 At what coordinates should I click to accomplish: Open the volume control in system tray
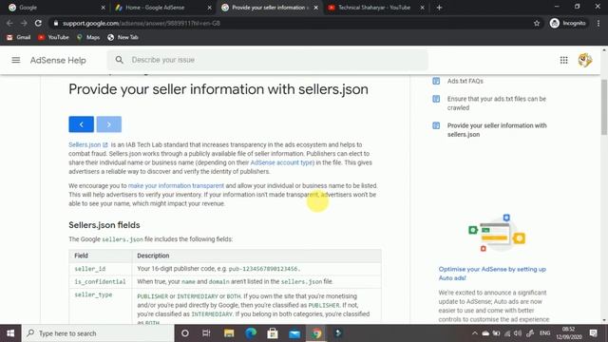[x=518, y=333]
